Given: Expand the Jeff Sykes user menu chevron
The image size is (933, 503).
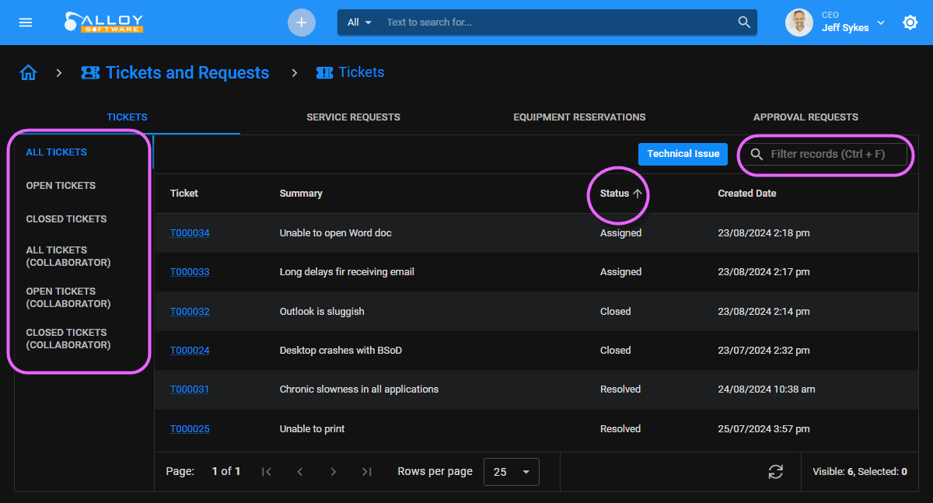Looking at the screenshot, I should tap(881, 23).
